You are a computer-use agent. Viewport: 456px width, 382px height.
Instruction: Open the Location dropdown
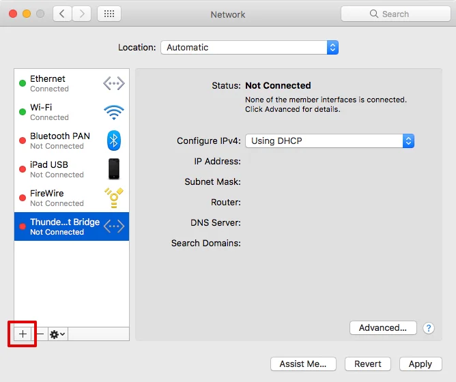click(x=249, y=48)
